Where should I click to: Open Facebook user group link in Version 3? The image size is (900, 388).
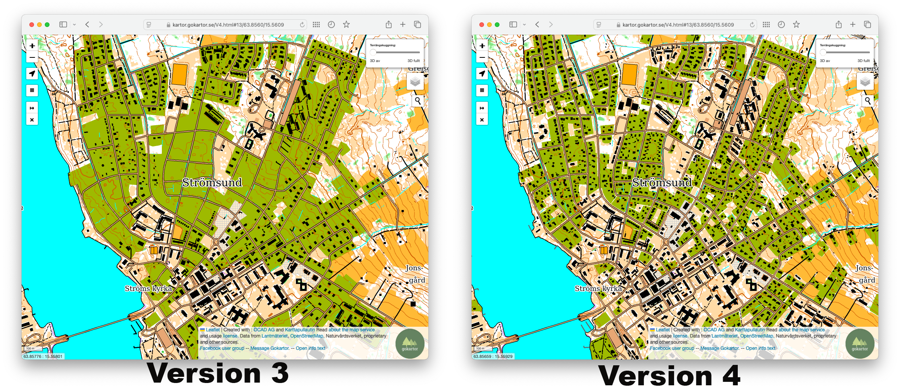tap(222, 348)
